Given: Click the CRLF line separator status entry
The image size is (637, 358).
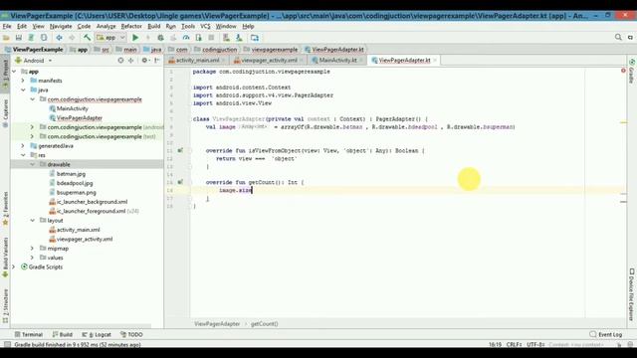Looking at the screenshot, I should tap(514, 345).
